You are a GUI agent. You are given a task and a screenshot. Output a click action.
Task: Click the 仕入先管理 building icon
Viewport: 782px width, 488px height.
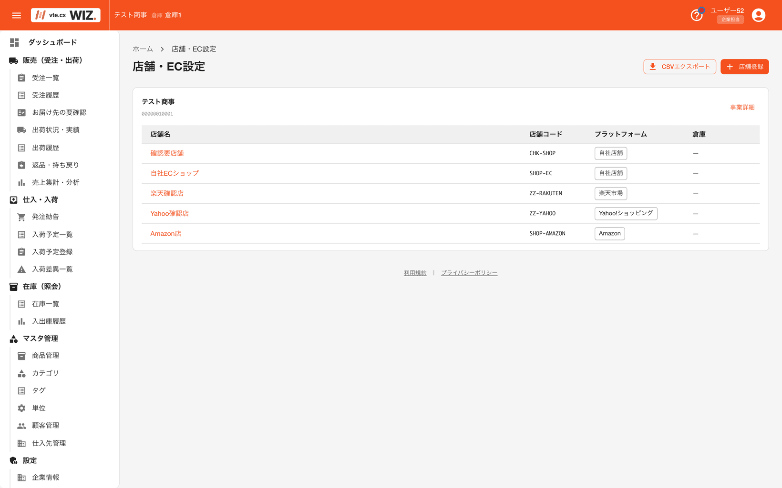point(21,443)
